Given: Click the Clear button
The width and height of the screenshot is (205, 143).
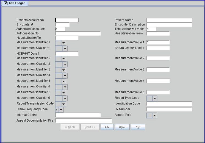Looking at the screenshot, I should click(x=122, y=127).
